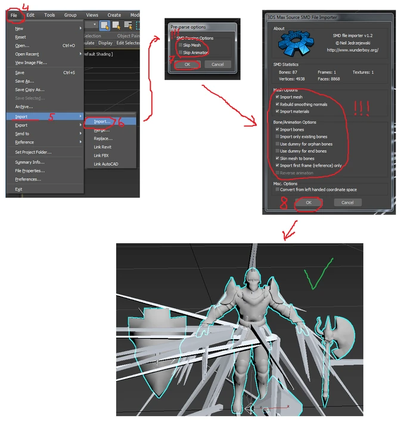Click Link AutoCAD in the submenu

click(106, 164)
